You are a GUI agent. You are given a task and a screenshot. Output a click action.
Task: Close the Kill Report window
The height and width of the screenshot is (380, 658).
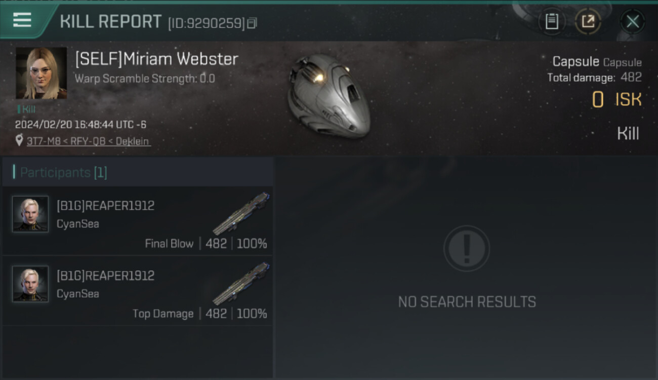tap(632, 21)
